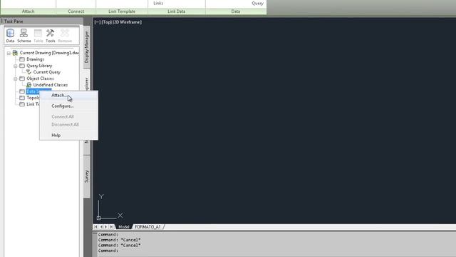The height and width of the screenshot is (257, 456).
Task: Open Help from the context menu
Action: point(68,135)
